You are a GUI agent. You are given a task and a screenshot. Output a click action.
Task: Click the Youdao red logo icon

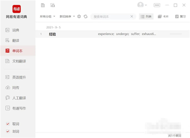coord(16,9)
